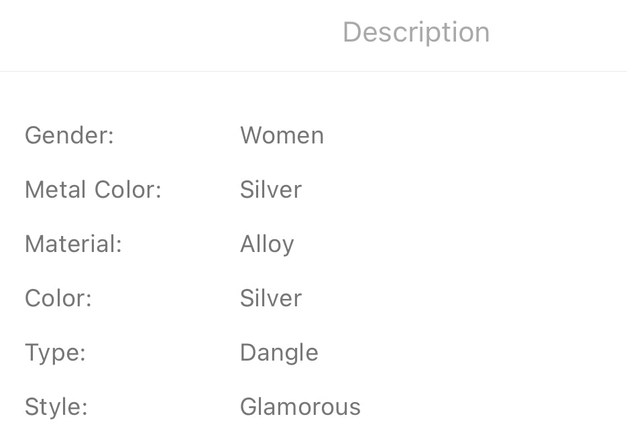Select the Alloy material value
627x437 pixels.
(267, 244)
